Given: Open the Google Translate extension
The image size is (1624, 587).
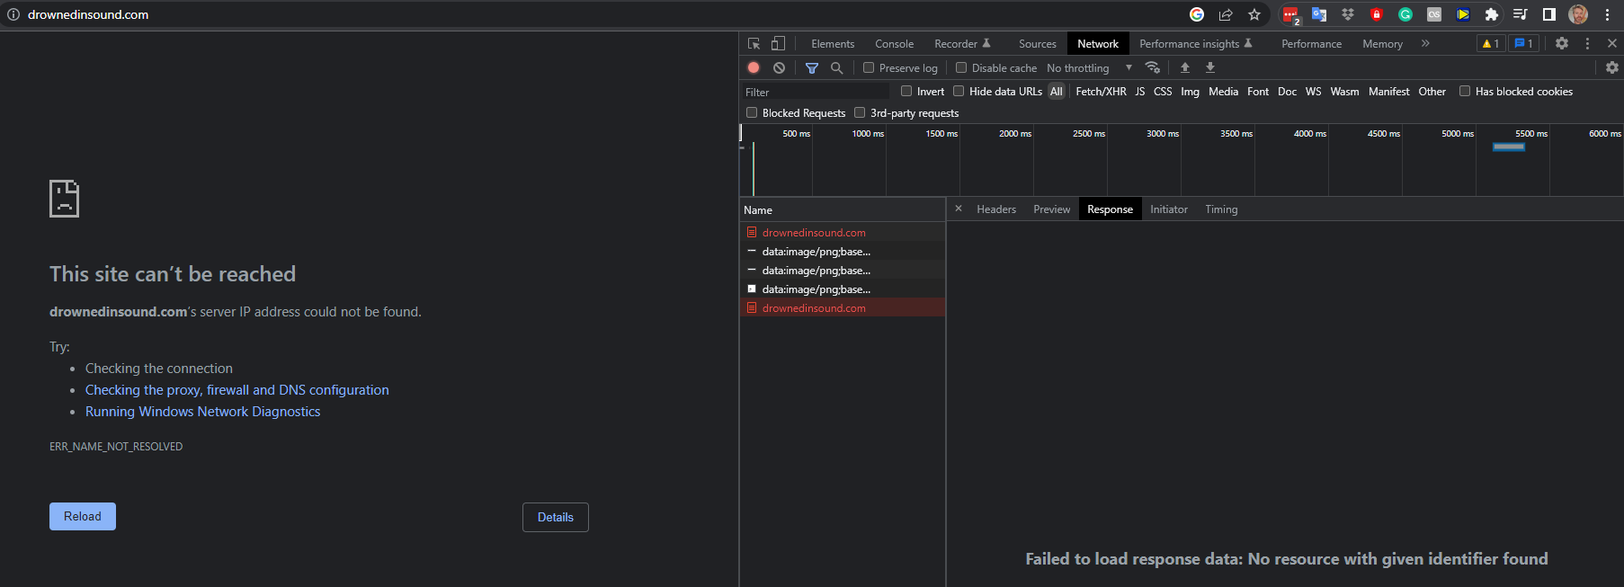Looking at the screenshot, I should click(1319, 14).
